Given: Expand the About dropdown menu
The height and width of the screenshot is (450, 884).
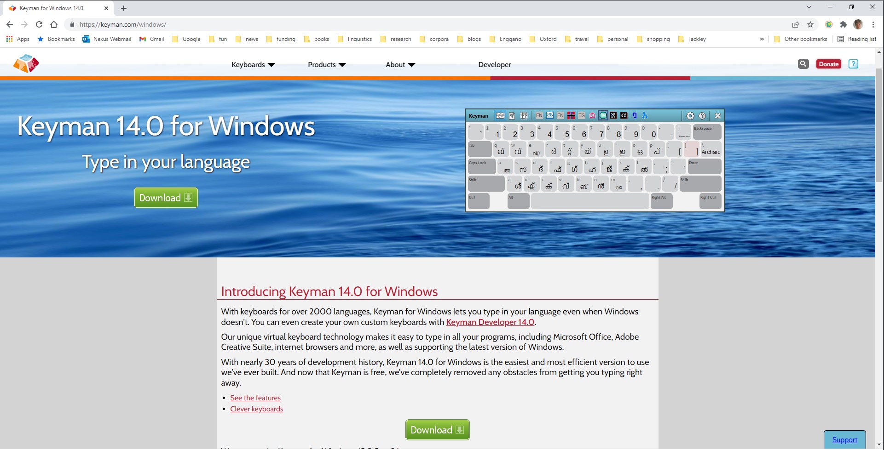Looking at the screenshot, I should pos(400,65).
